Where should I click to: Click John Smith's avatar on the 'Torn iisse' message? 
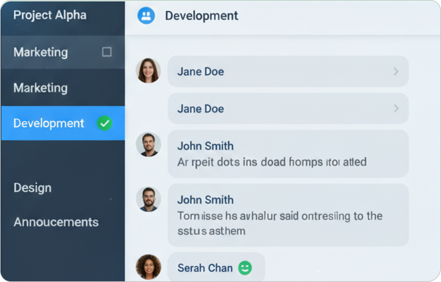(148, 199)
